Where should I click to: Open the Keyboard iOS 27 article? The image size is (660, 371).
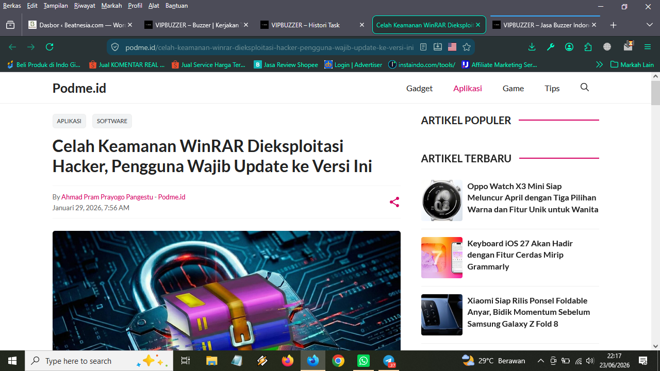pyautogui.click(x=520, y=255)
